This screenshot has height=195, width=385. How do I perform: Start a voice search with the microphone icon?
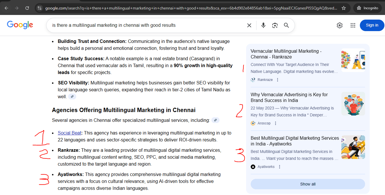pos(263,25)
